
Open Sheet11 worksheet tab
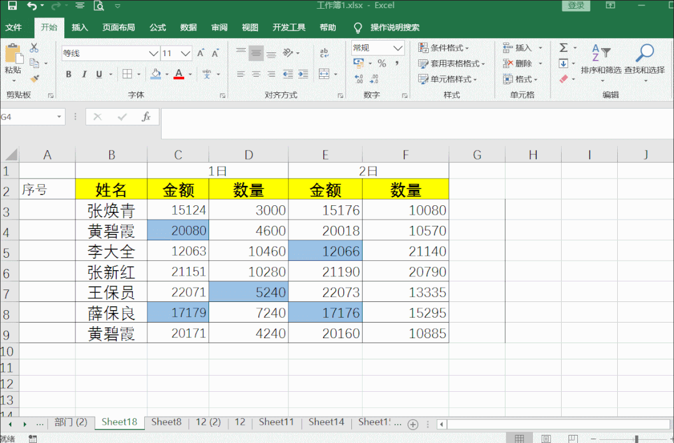click(x=276, y=422)
